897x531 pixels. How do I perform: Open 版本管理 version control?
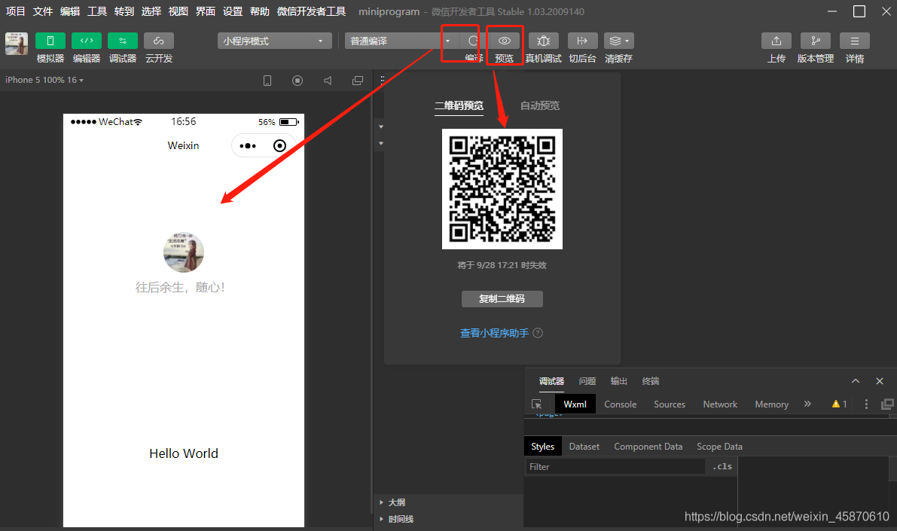pyautogui.click(x=815, y=41)
